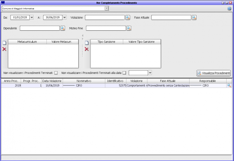Enable Procedimenti Terminati alla data checkbox
The image size is (234, 161).
click(x=124, y=73)
